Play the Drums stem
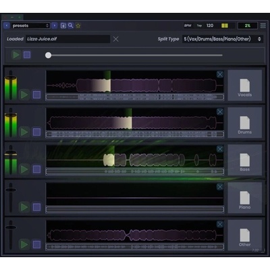Screen dimensions: 270x270 click(24, 132)
